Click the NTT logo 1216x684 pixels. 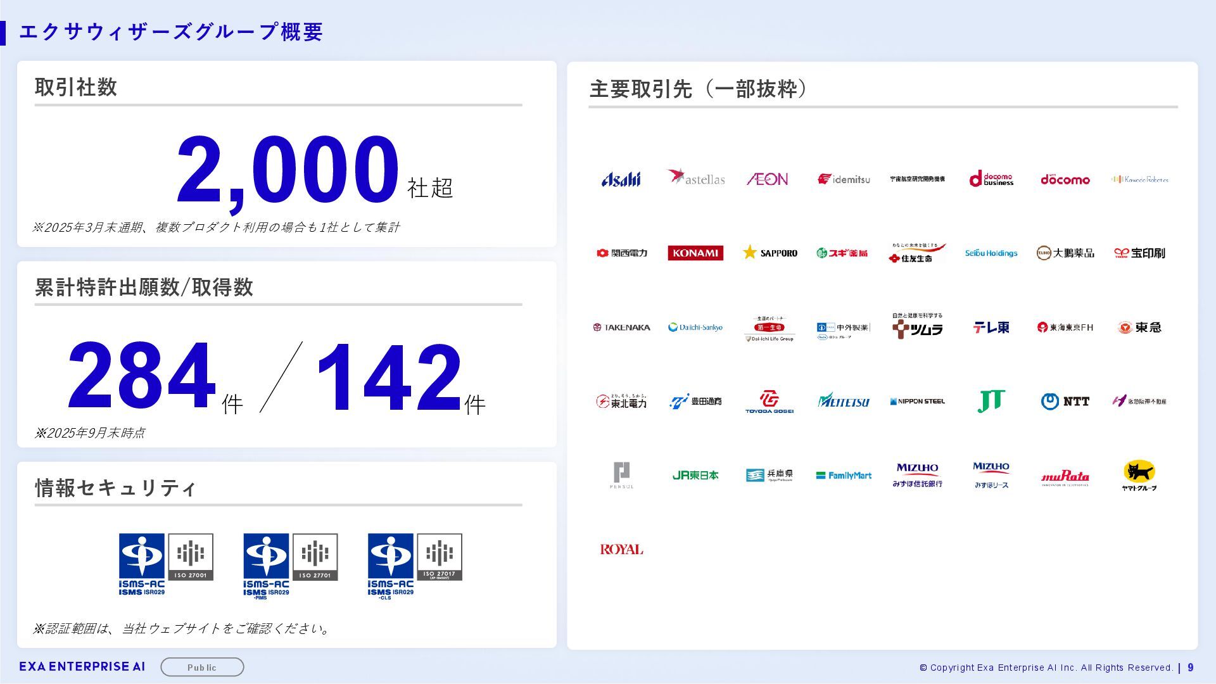coord(1065,402)
